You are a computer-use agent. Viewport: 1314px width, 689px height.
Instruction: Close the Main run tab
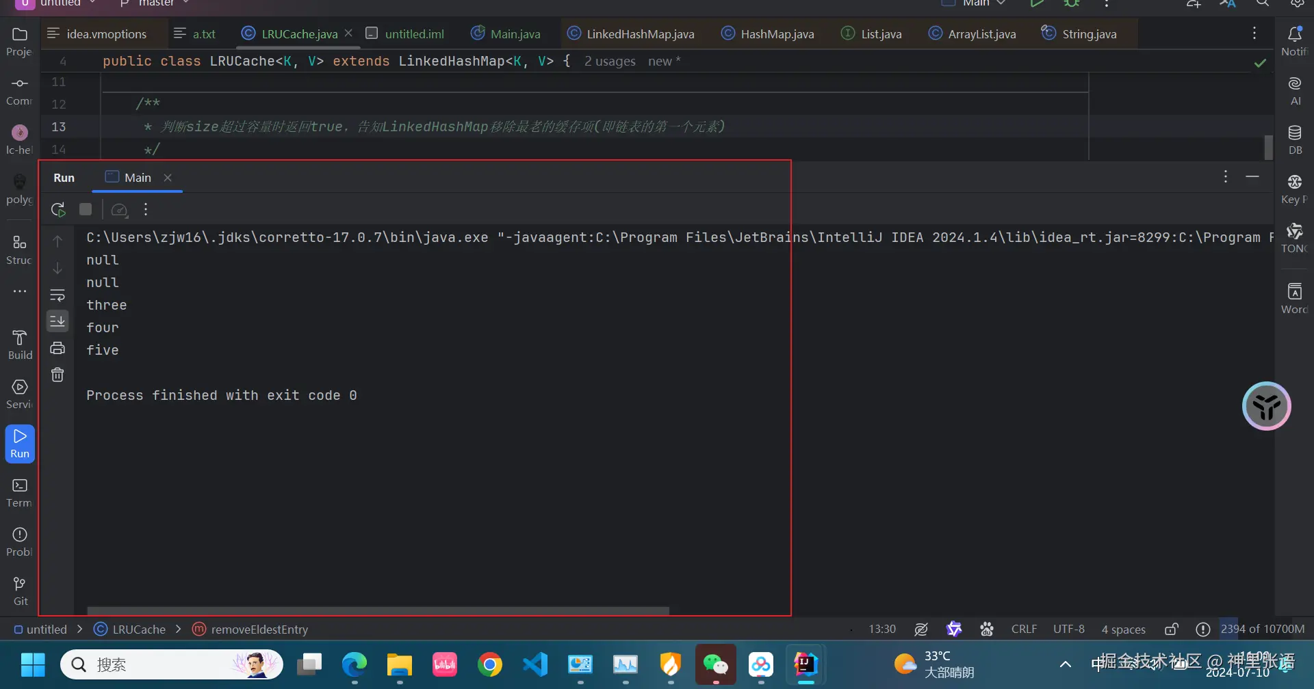point(168,178)
